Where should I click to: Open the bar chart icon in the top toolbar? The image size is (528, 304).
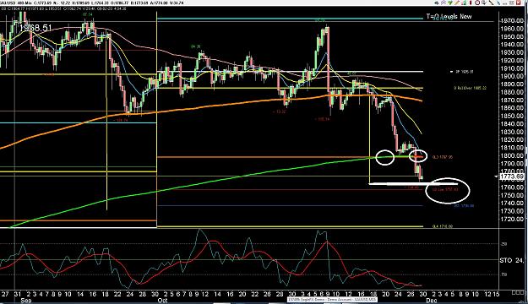click(464, 3)
